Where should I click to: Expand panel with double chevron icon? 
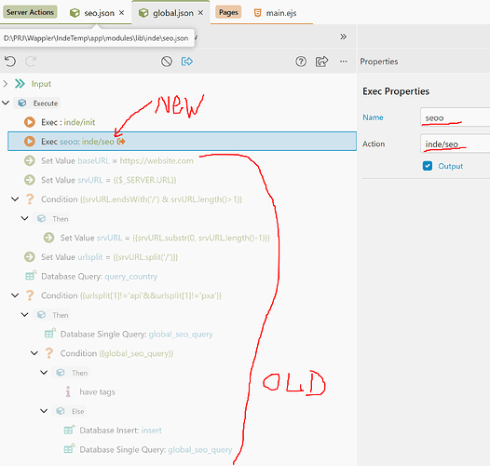click(343, 37)
